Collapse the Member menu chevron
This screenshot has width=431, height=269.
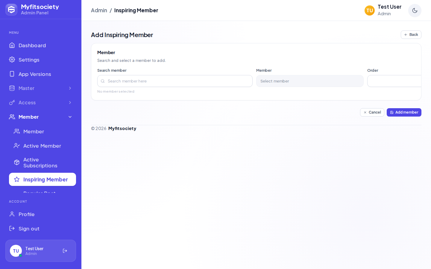(70, 117)
